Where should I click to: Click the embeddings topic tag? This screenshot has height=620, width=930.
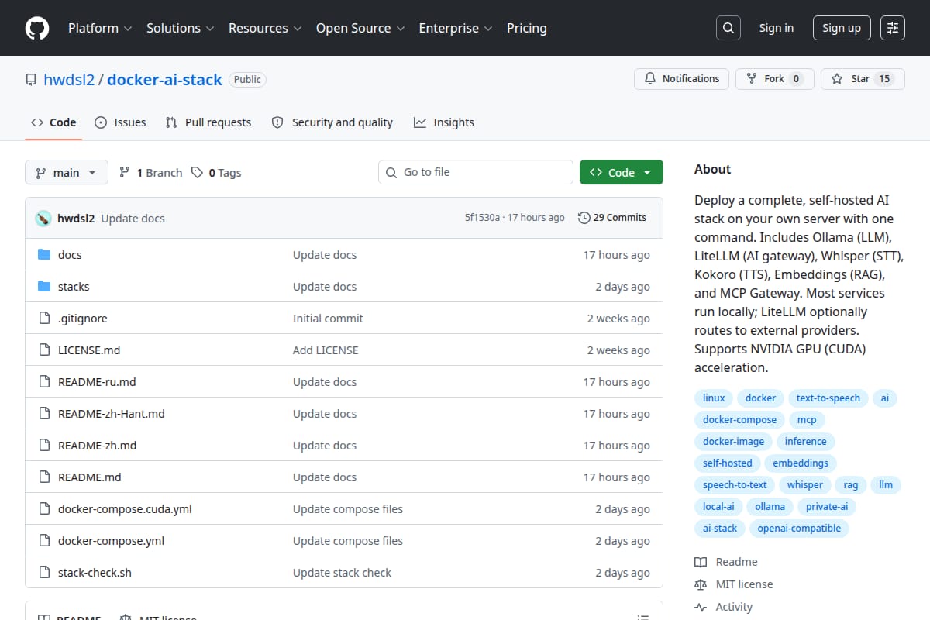[801, 463]
